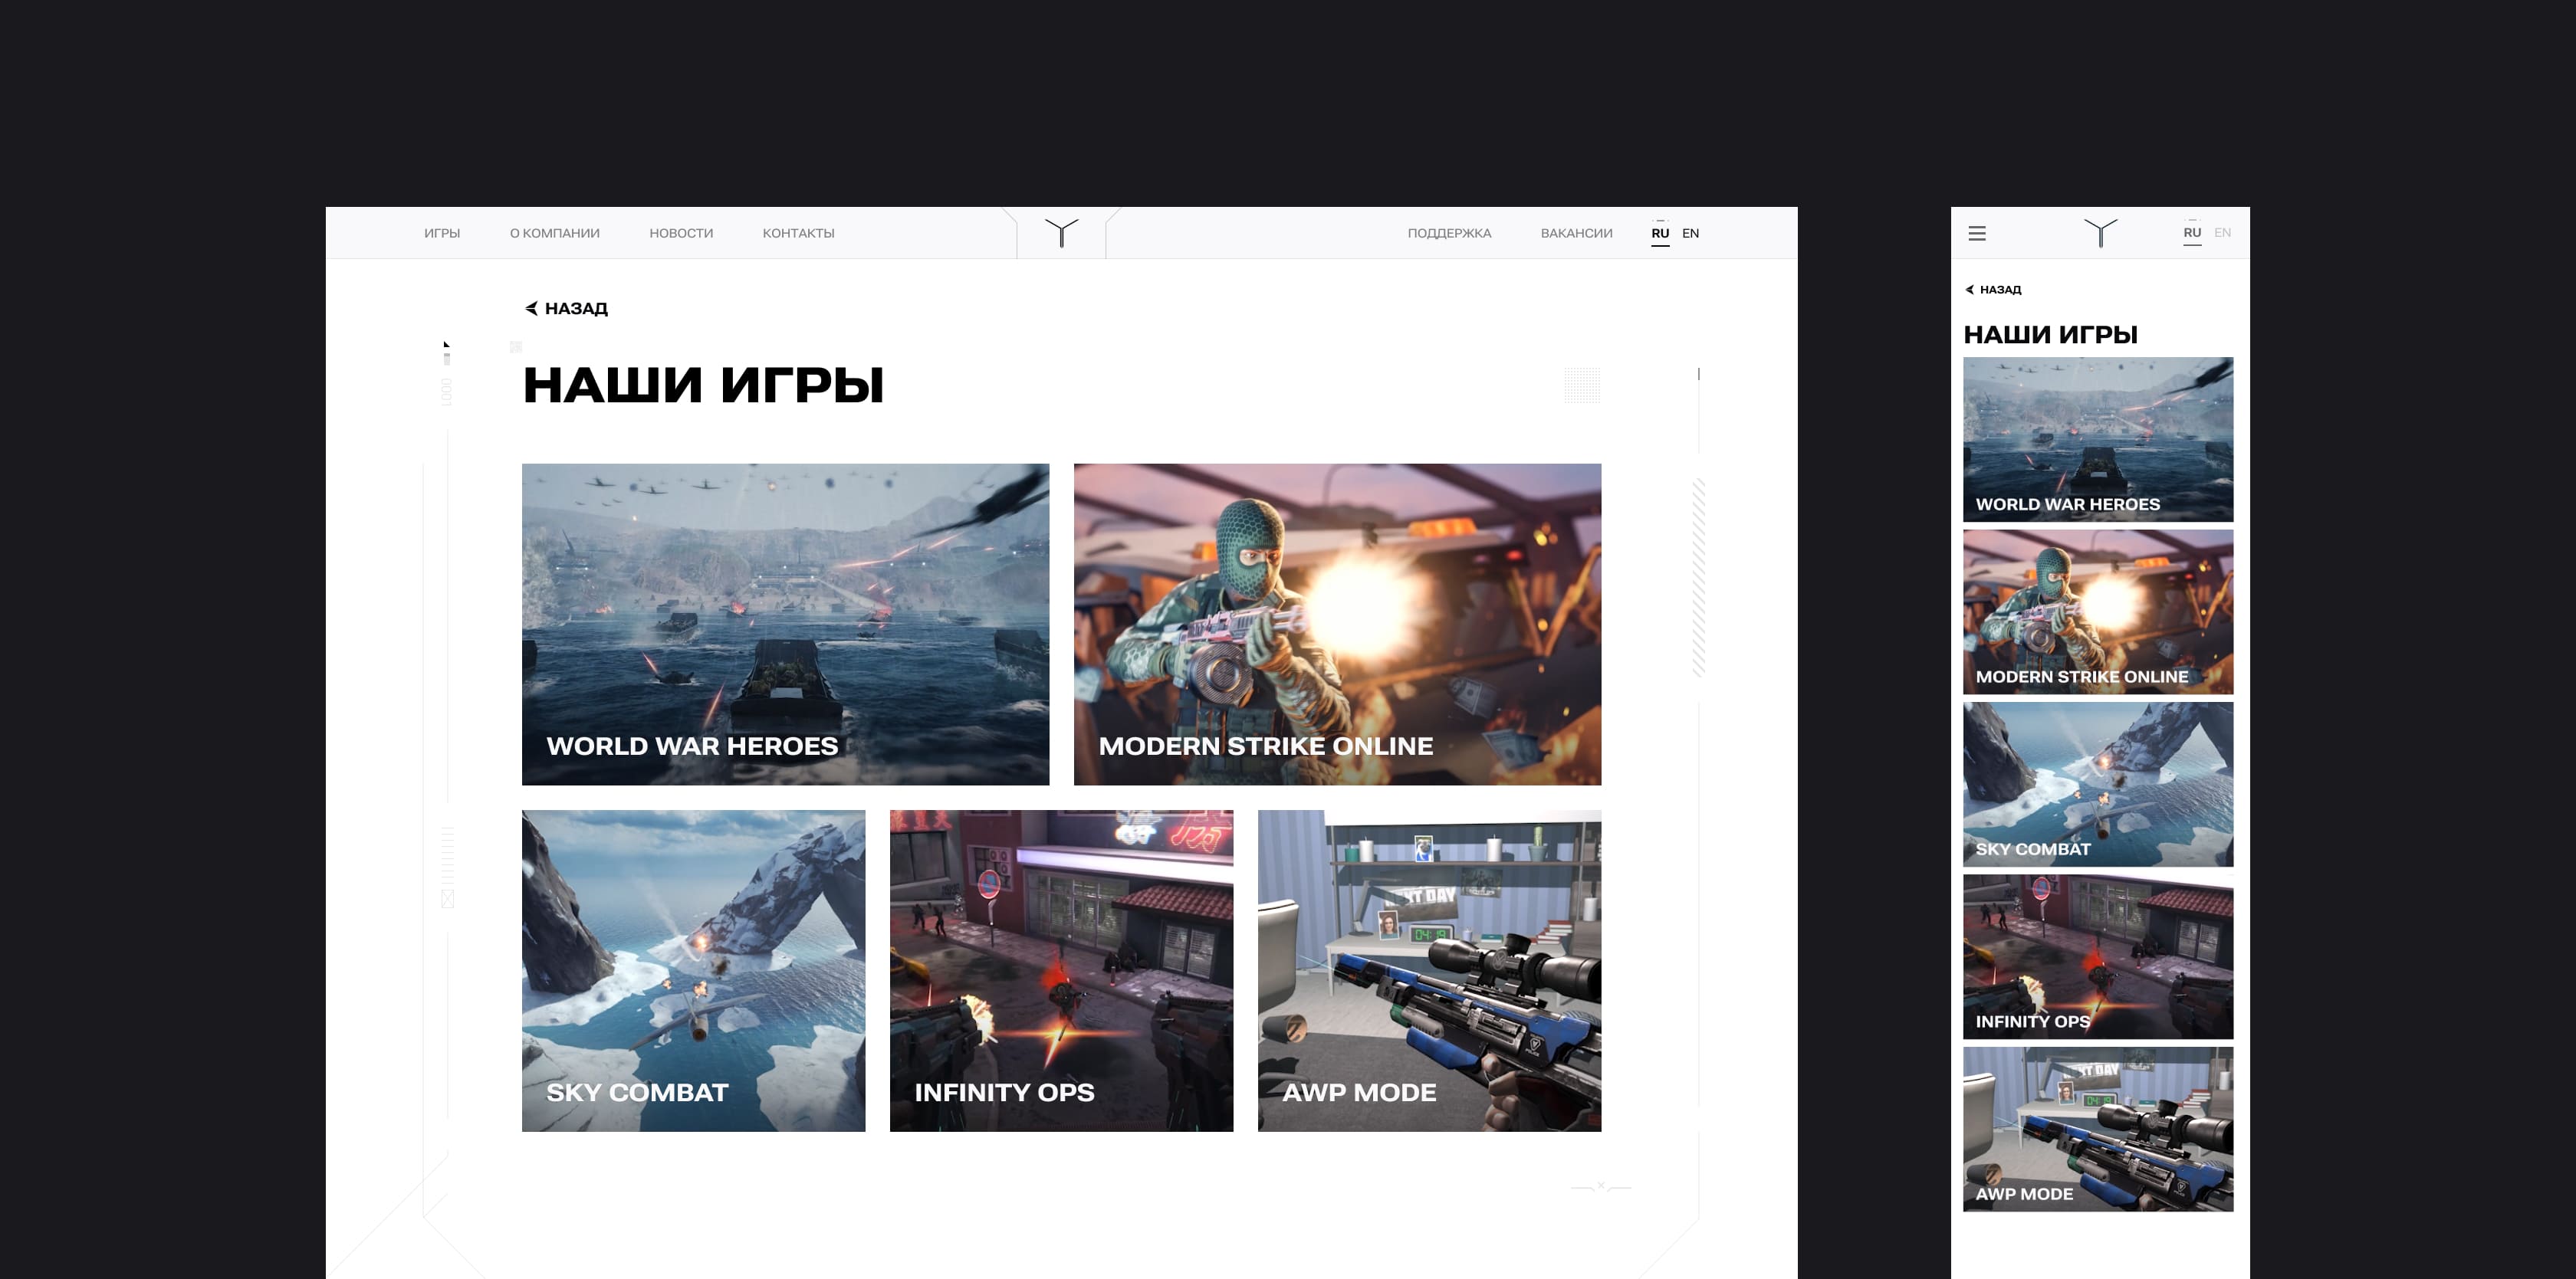Viewport: 2576px width, 1279px height.
Task: Select RU language in mobile header
Action: point(2192,233)
